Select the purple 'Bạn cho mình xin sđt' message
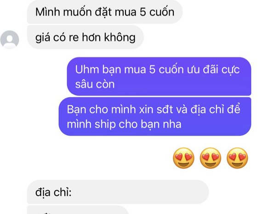 [x=155, y=116]
